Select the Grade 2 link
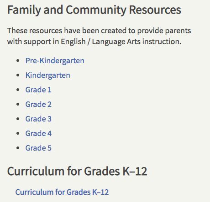Screen dimensions: 210x202 coord(38,104)
